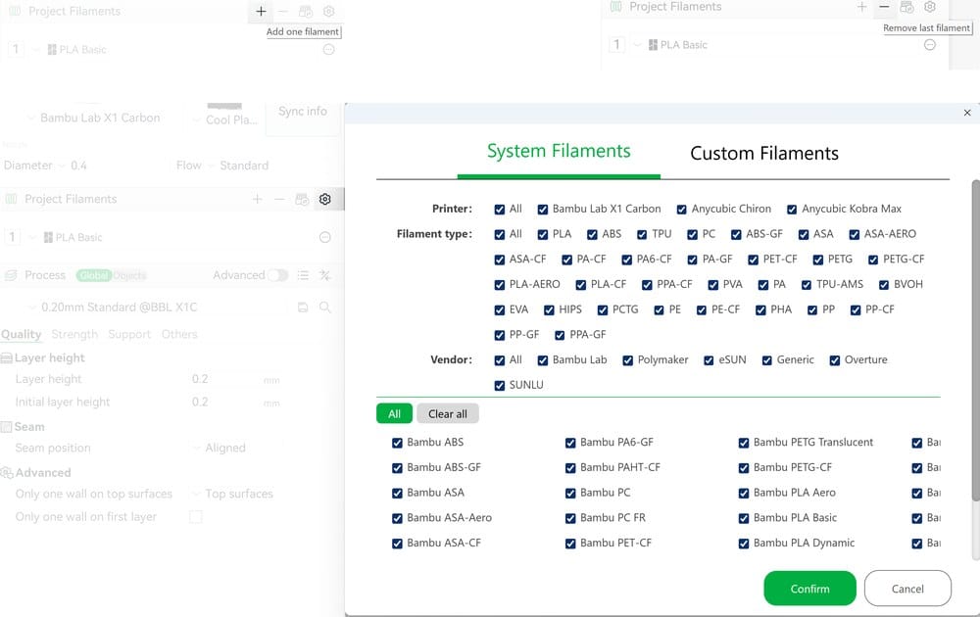Select the Strength tab
This screenshot has width=980, height=617.
pyautogui.click(x=74, y=334)
